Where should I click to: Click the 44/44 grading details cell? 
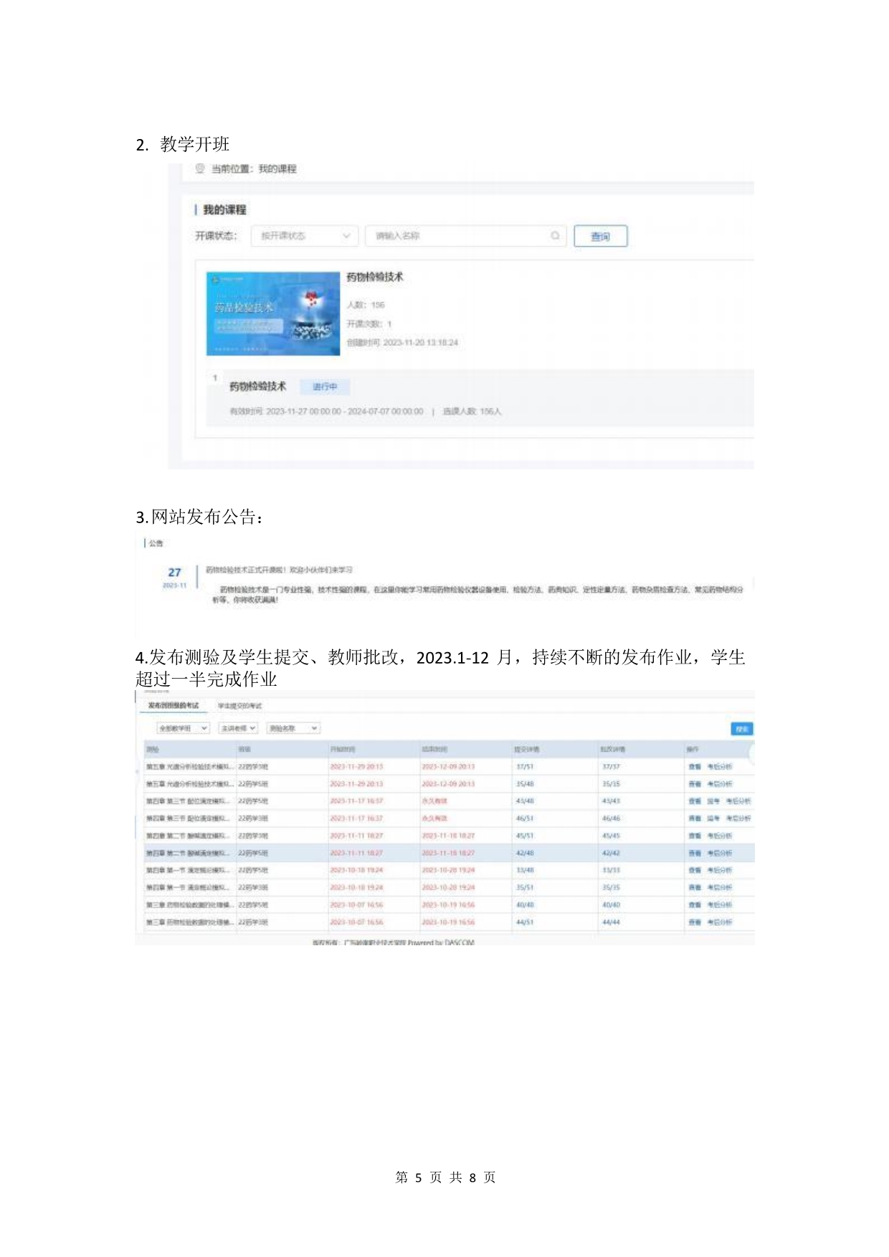coord(611,922)
